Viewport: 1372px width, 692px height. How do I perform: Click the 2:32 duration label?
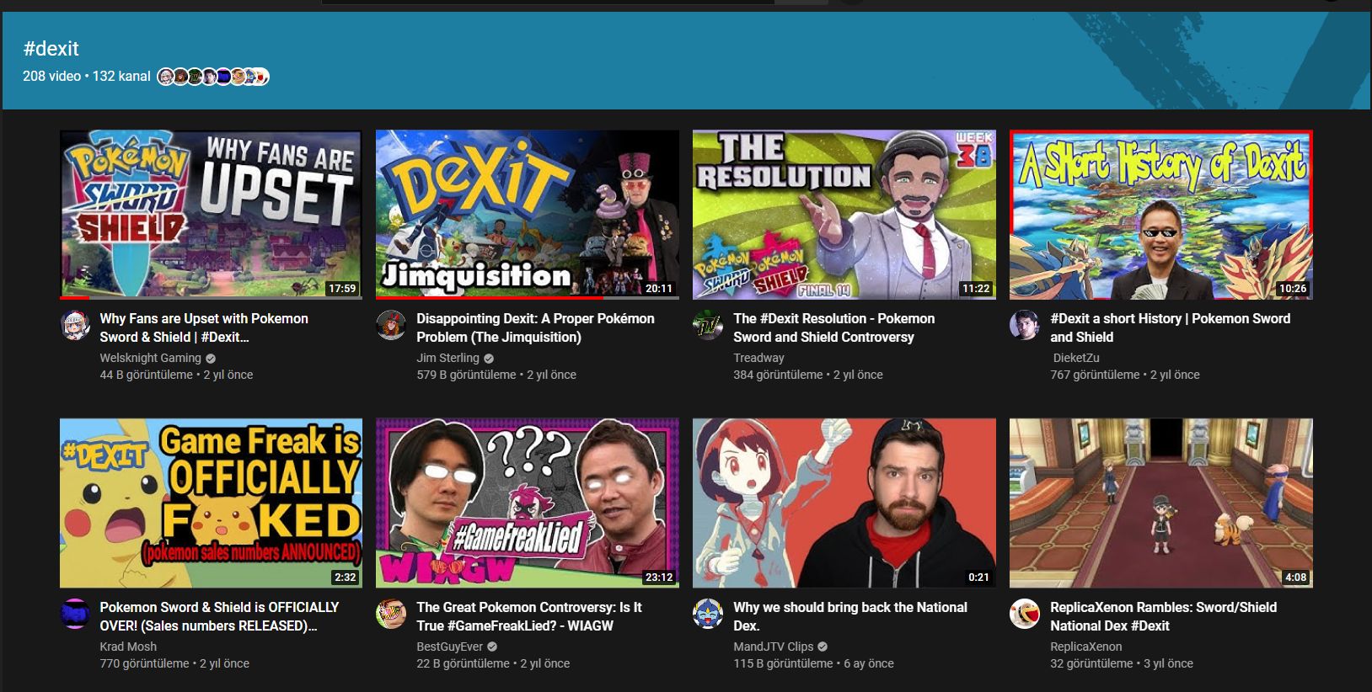[345, 578]
